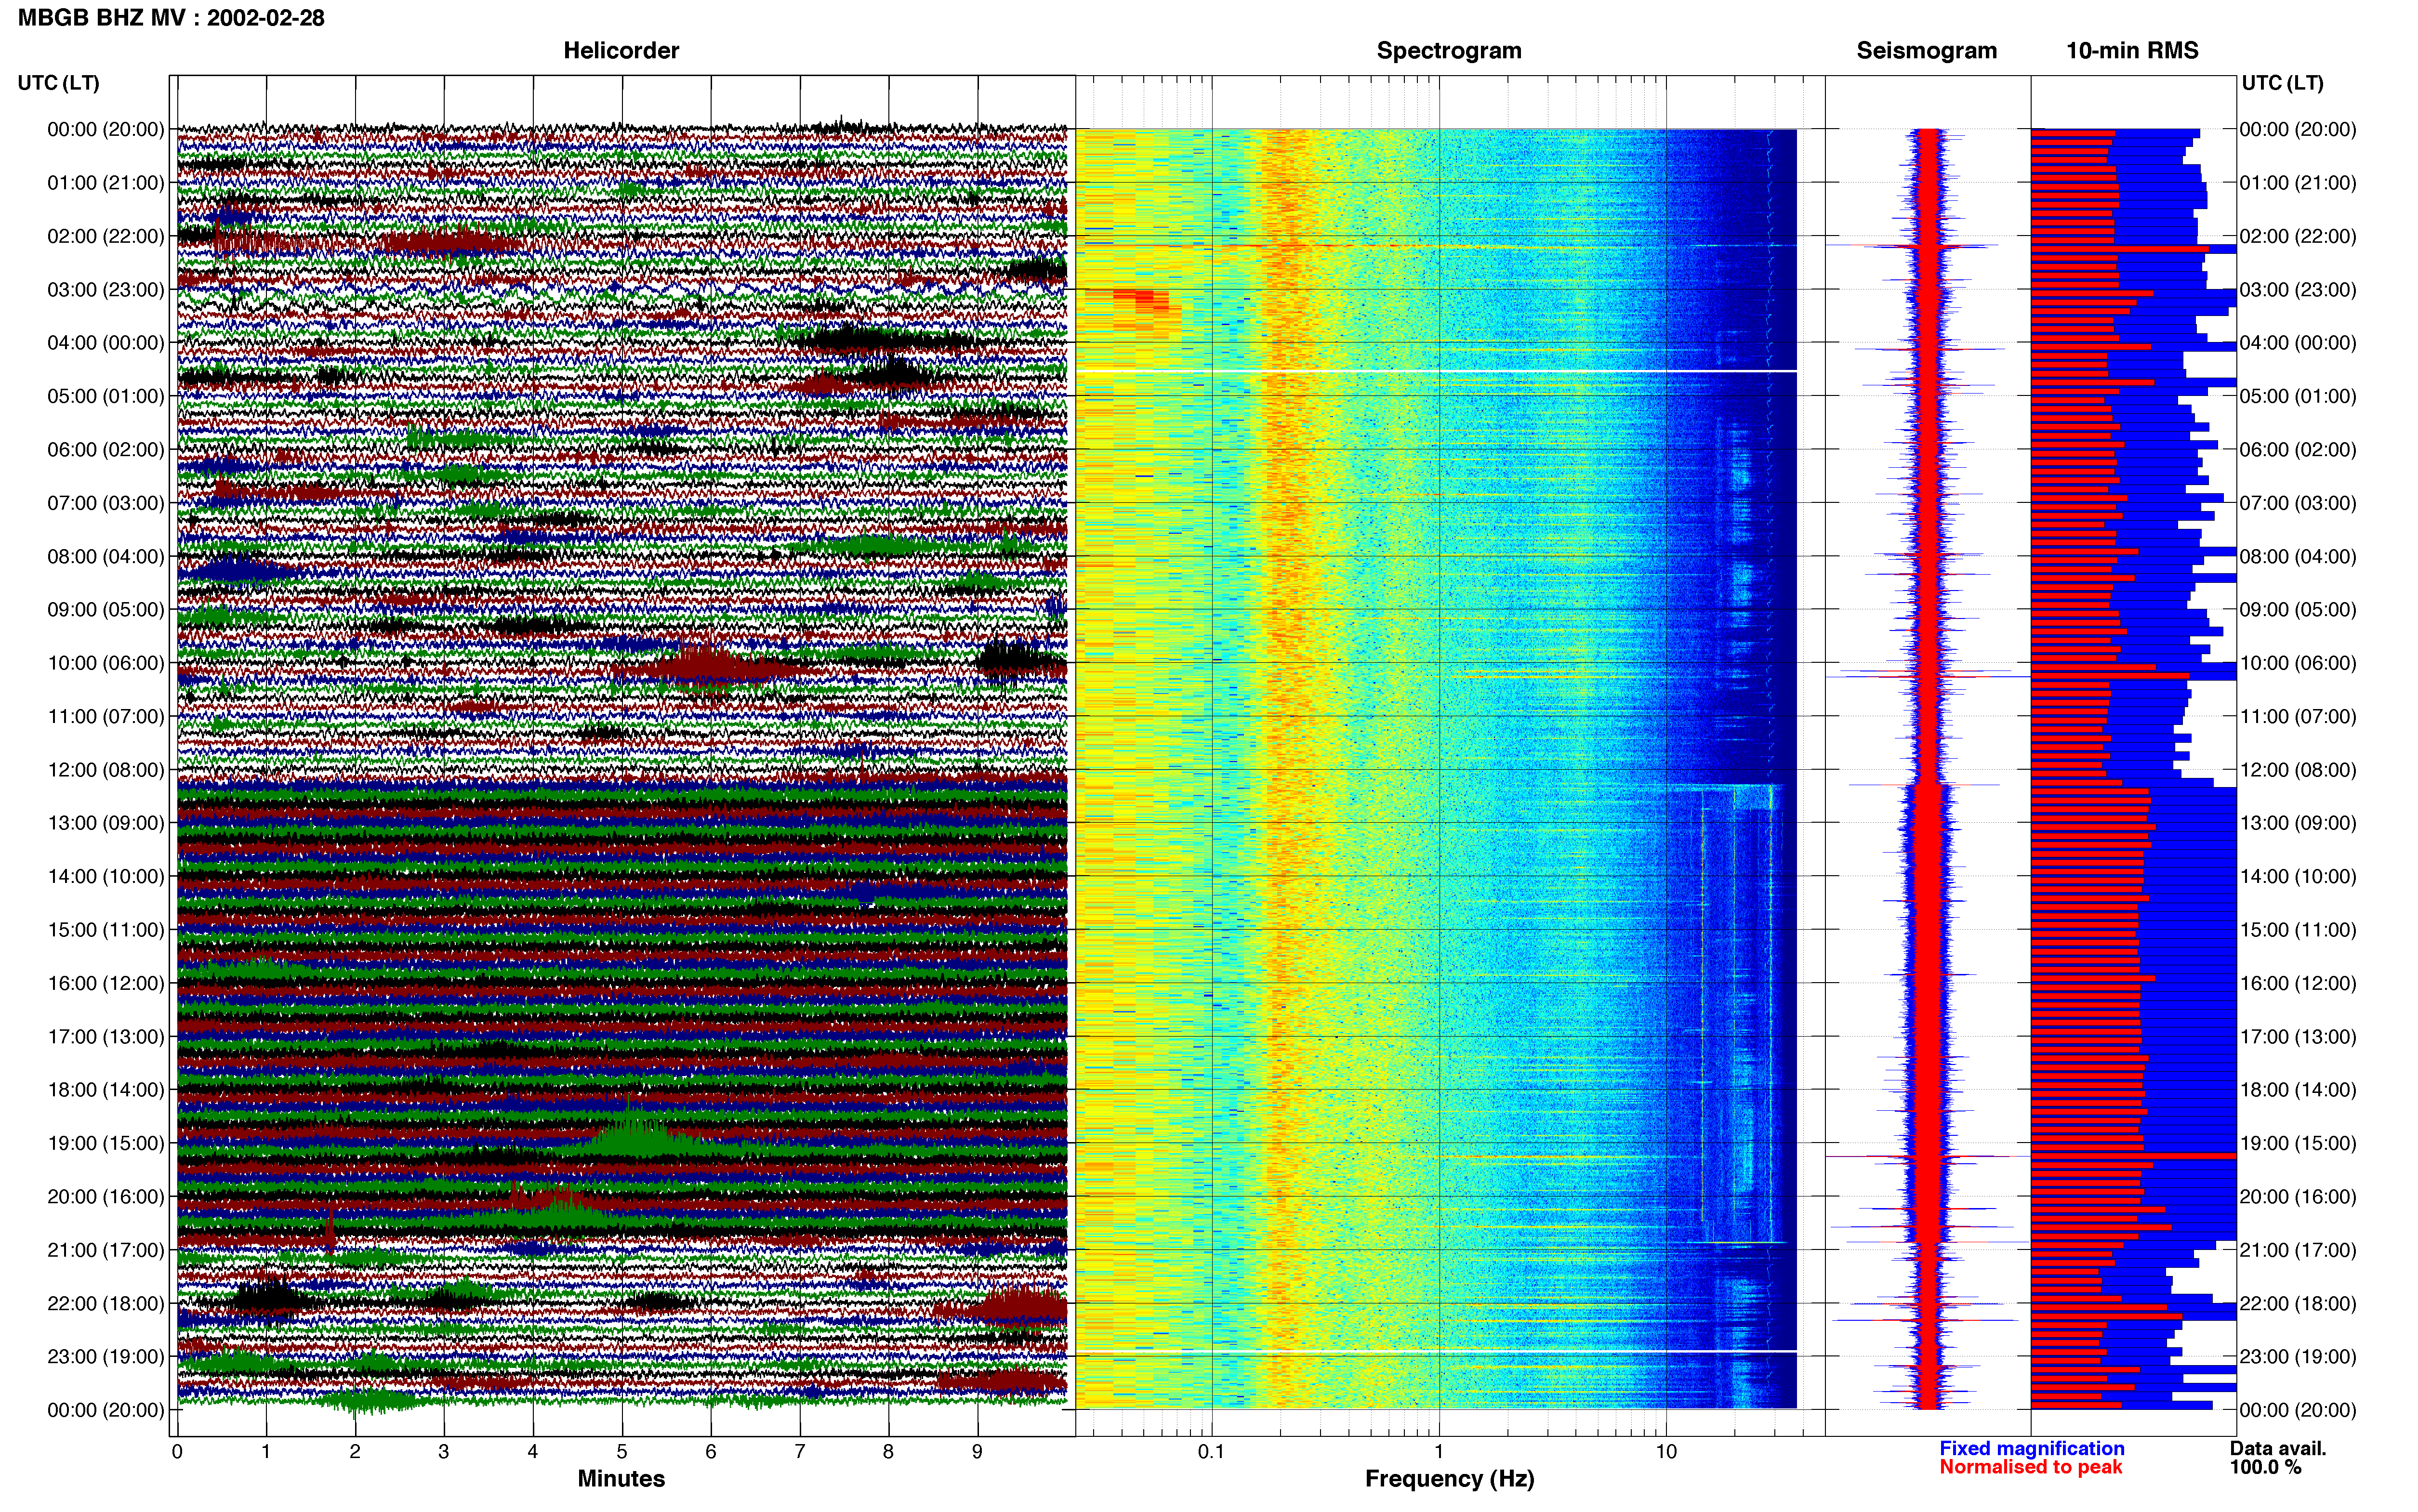Click the 03:00 (23:00) label on the left axis
Screen dimensions: 2418x1512
105,290
